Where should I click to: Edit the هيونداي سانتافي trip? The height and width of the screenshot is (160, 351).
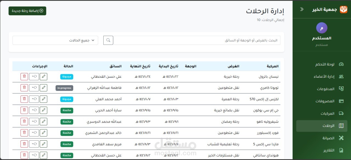pos(43,155)
